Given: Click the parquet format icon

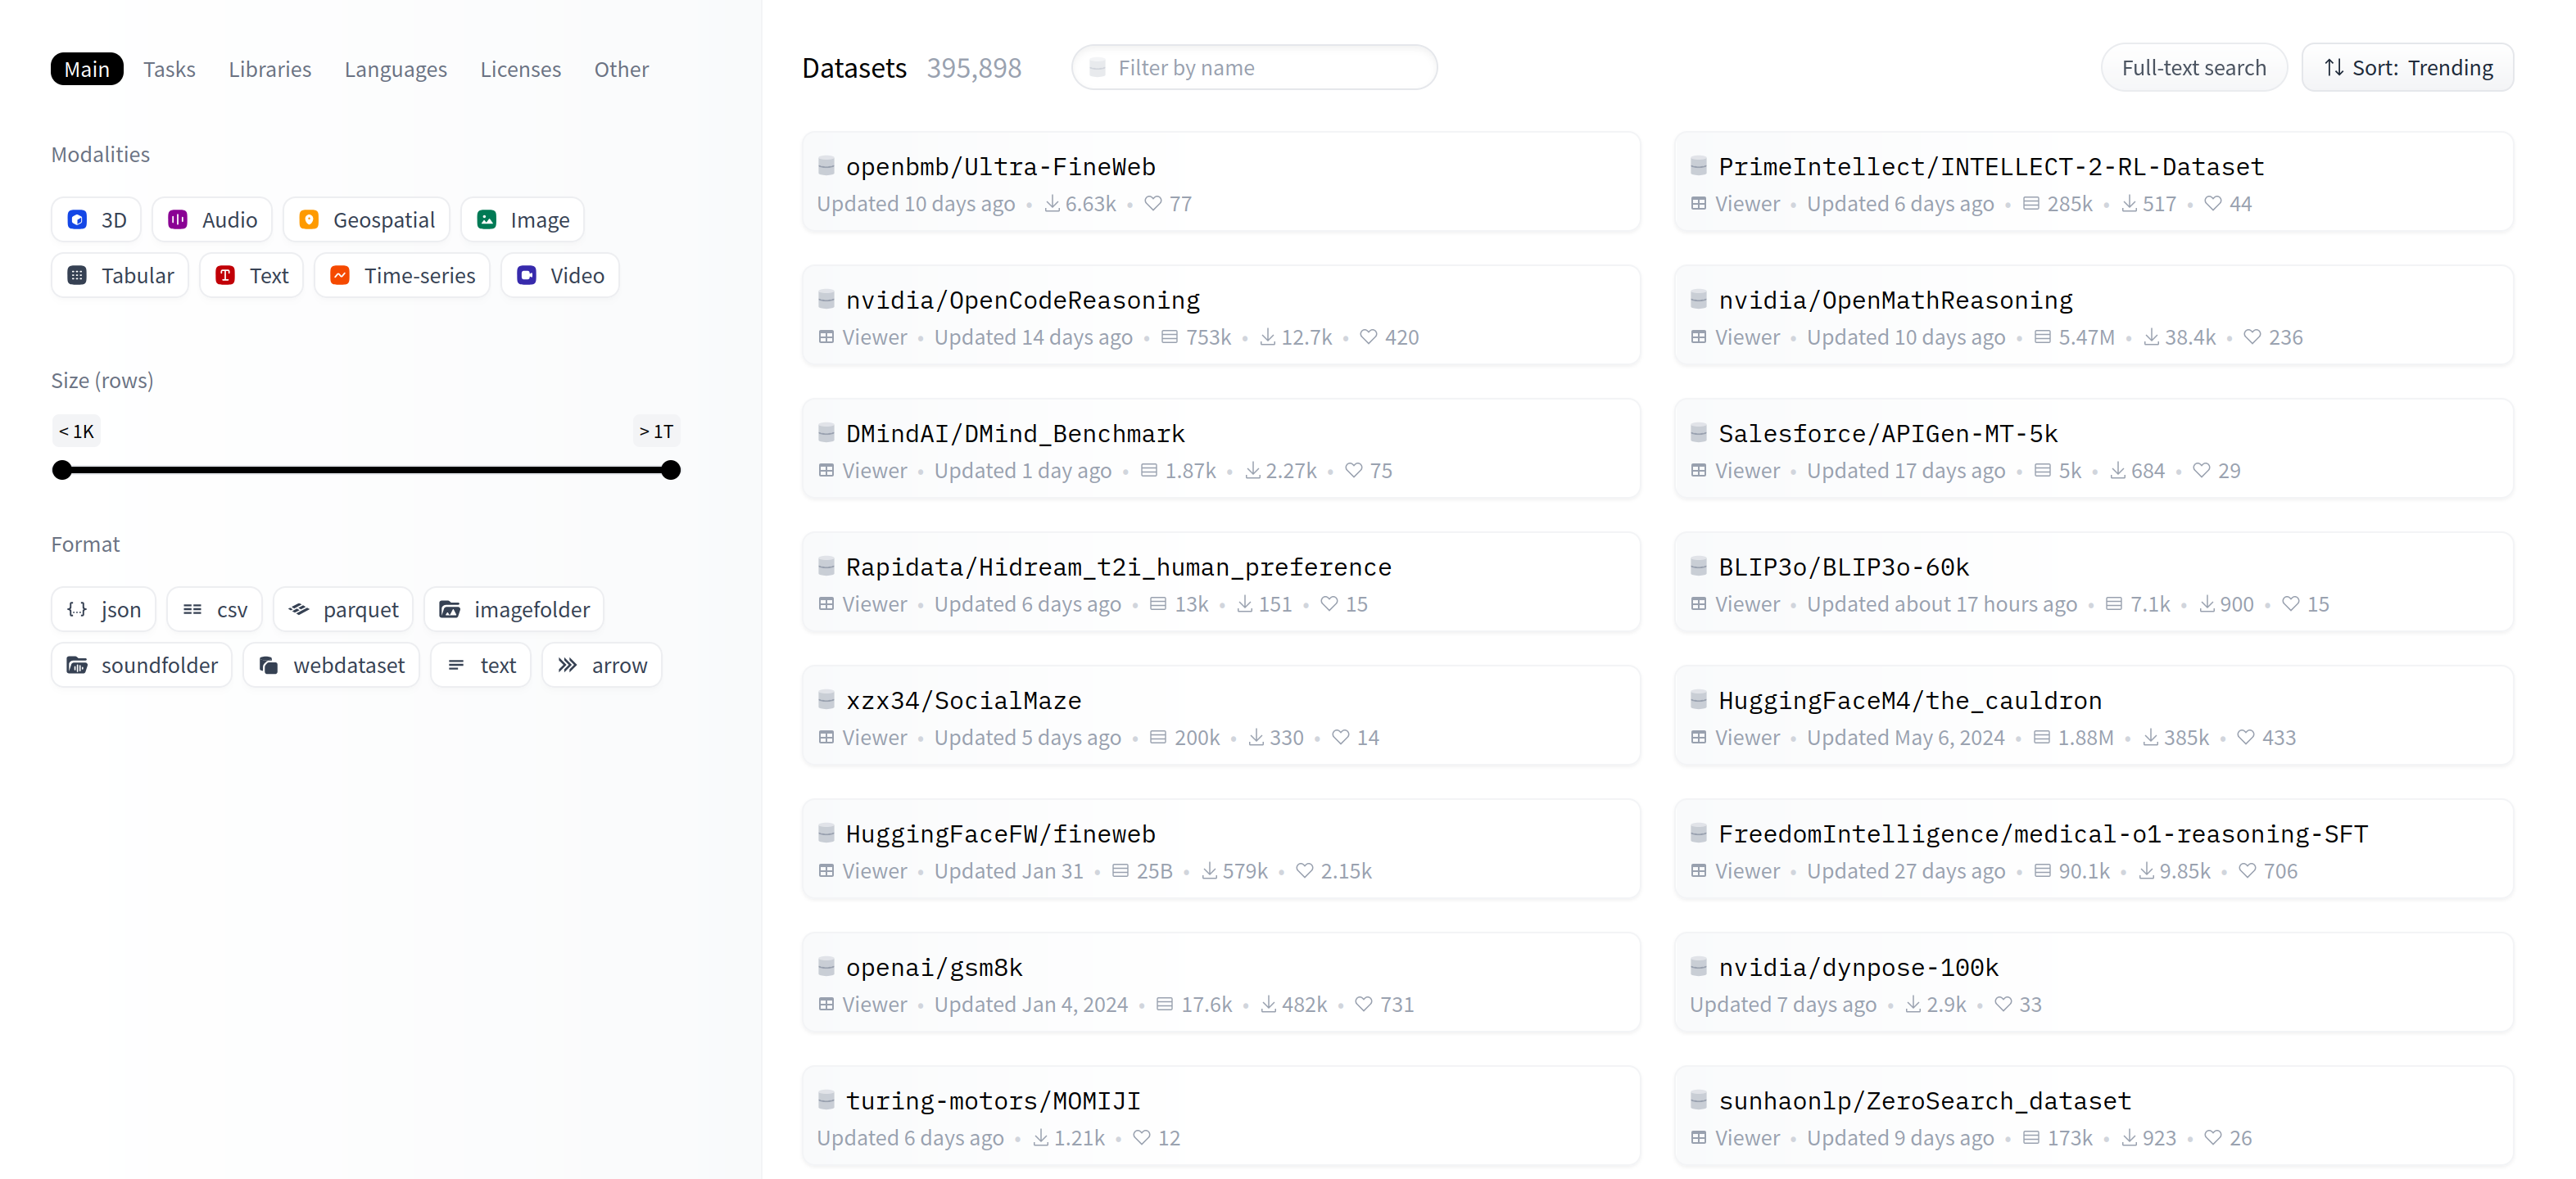Looking at the screenshot, I should pyautogui.click(x=299, y=609).
